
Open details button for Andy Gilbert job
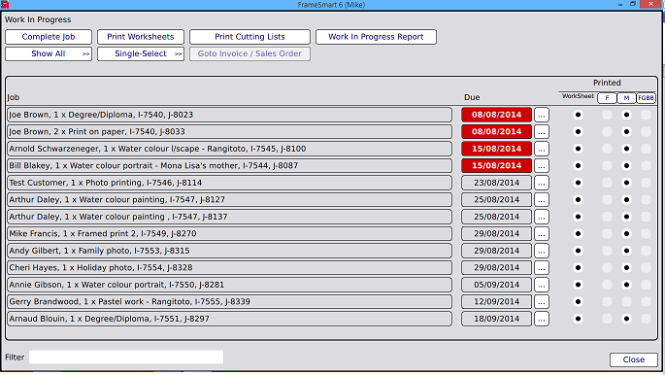click(542, 251)
